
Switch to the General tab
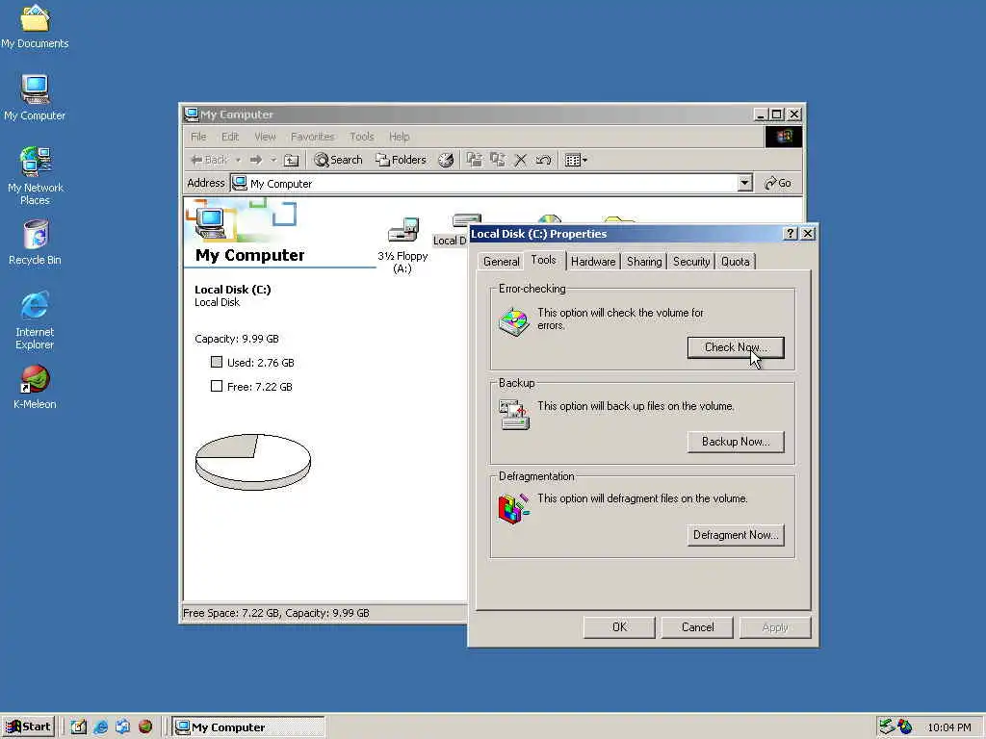tap(501, 262)
